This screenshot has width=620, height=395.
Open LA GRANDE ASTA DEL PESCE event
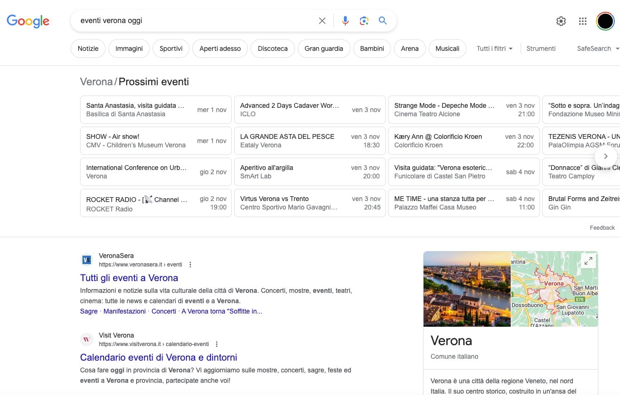pyautogui.click(x=310, y=141)
